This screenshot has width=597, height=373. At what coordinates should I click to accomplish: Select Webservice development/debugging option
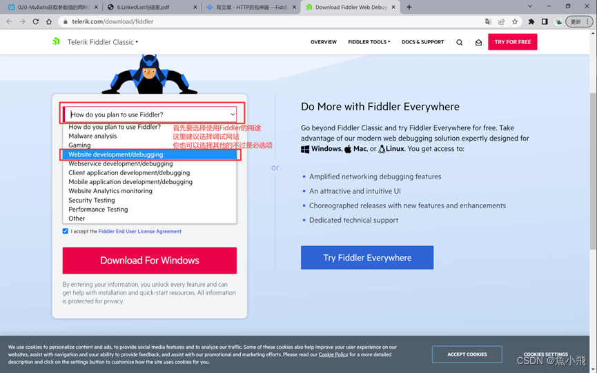tap(150, 163)
